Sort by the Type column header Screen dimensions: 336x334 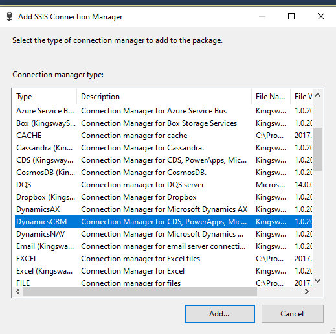[x=44, y=97]
